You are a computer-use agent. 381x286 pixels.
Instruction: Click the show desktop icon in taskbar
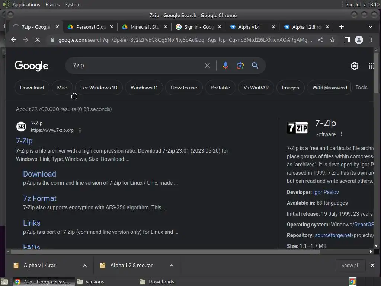point(4,282)
